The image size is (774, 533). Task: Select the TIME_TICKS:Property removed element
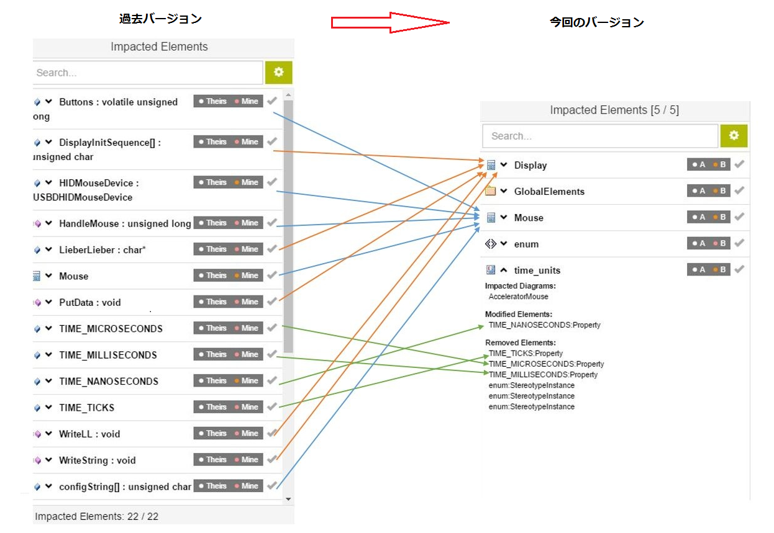click(x=526, y=353)
